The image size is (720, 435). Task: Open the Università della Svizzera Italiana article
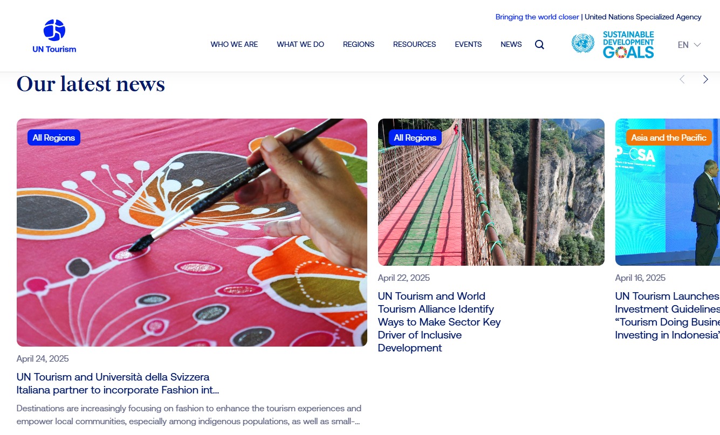coord(118,383)
